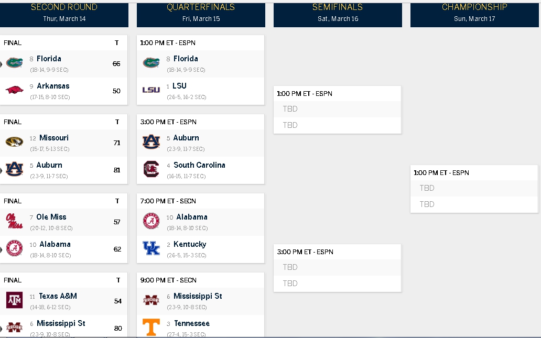Click the Kentucky UK logo

(x=151, y=248)
